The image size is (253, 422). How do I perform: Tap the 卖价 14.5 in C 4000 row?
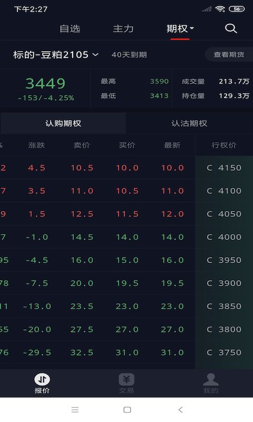point(82,237)
